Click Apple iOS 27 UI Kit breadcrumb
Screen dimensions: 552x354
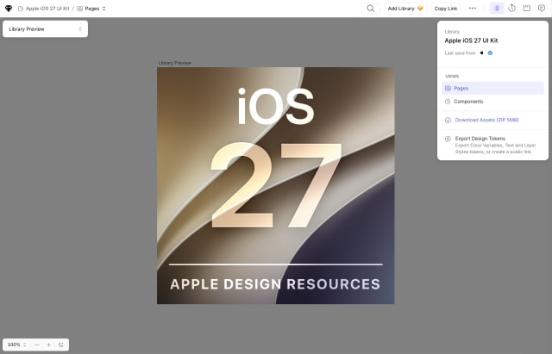(47, 9)
